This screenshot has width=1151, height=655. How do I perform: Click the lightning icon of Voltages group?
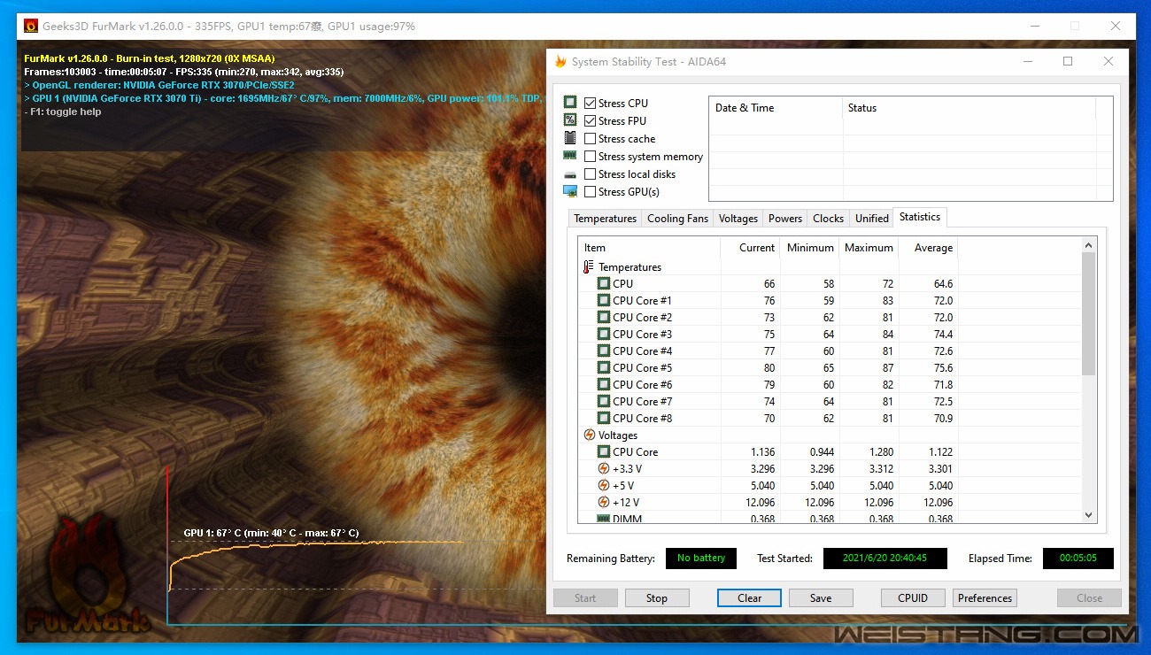590,435
